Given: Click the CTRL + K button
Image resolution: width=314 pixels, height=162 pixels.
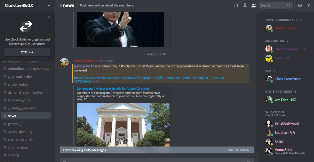Looking at the screenshot, I should 27,52.
